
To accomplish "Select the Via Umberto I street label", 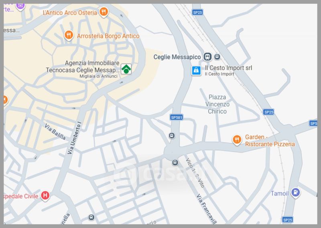I will tap(74, 138).
